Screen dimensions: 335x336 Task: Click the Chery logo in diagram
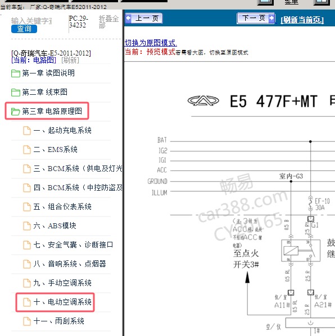[x=203, y=101]
